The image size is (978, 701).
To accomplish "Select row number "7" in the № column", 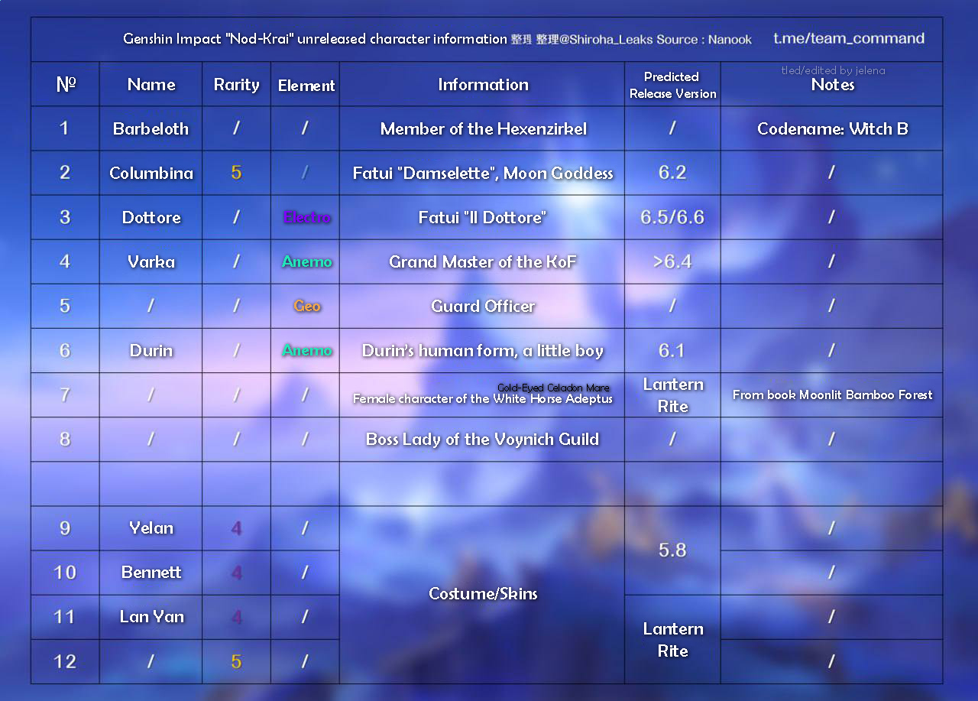I will click(64, 394).
